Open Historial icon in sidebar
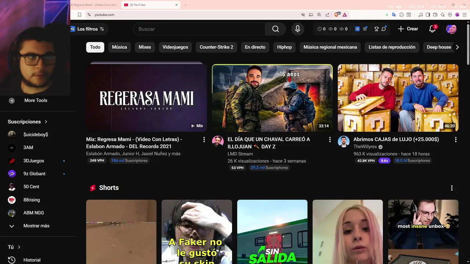This screenshot has height=264, width=470. [12, 260]
